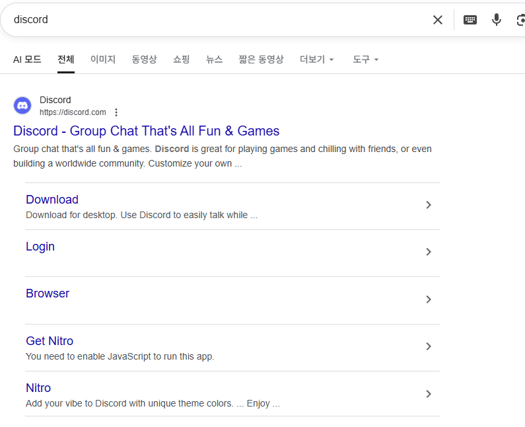The width and height of the screenshot is (525, 427).
Task: Clear the search box with X icon
Action: pos(438,20)
